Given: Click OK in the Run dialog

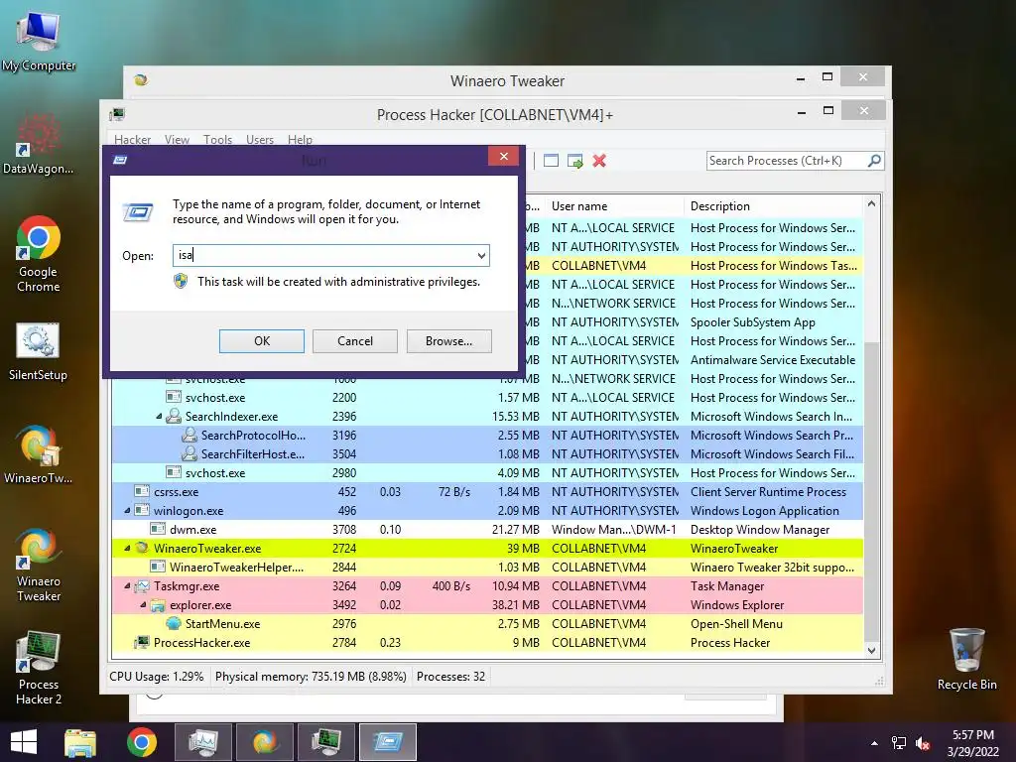Looking at the screenshot, I should (x=262, y=341).
